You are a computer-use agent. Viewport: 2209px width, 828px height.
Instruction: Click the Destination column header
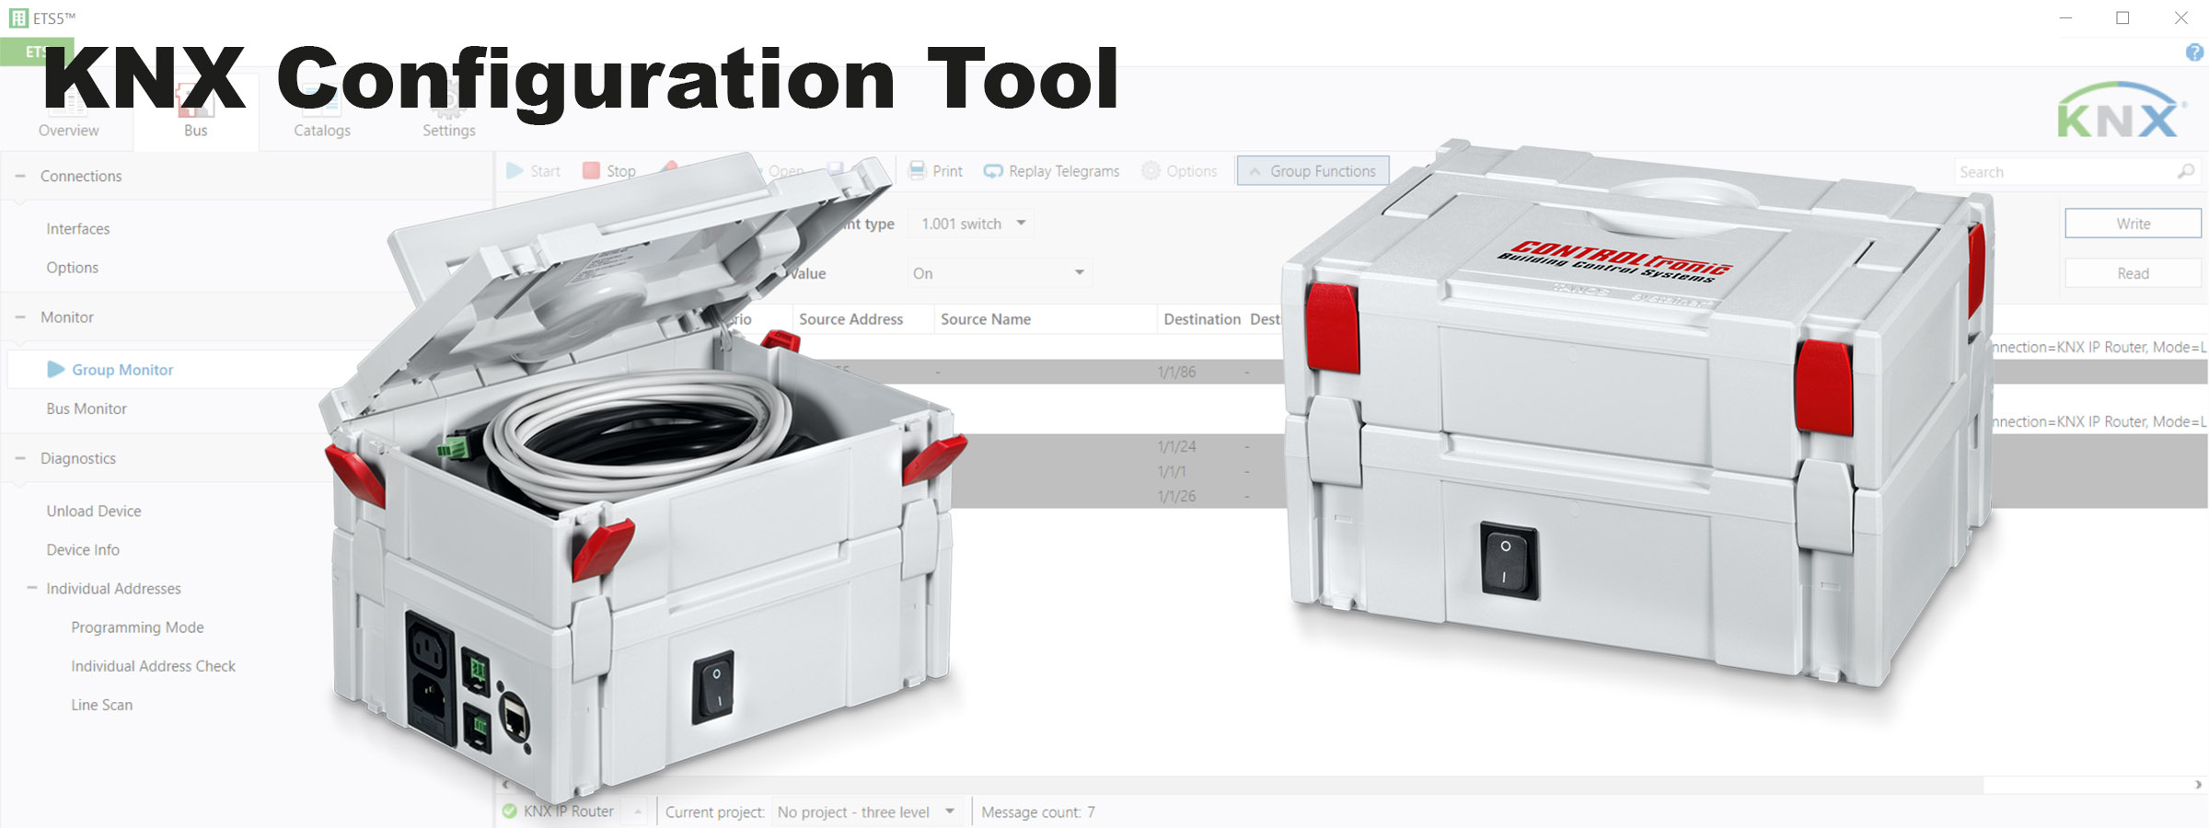point(1202,319)
